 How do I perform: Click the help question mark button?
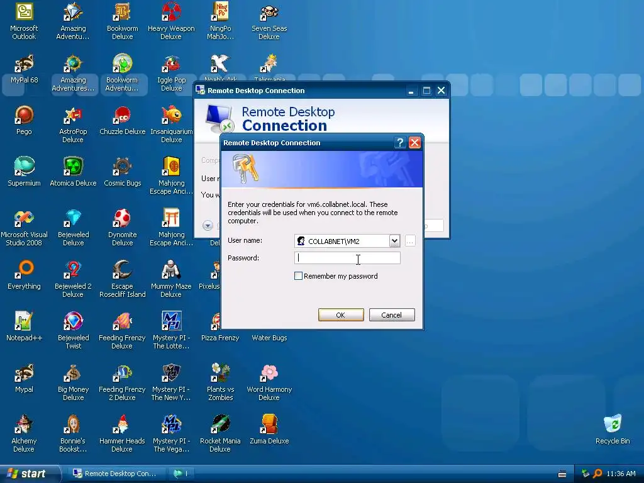pos(400,143)
